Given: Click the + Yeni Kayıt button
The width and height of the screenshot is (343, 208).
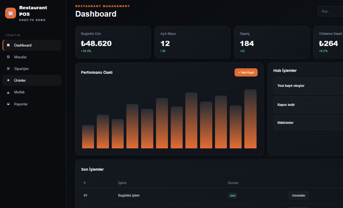Looking at the screenshot, I should click(246, 72).
